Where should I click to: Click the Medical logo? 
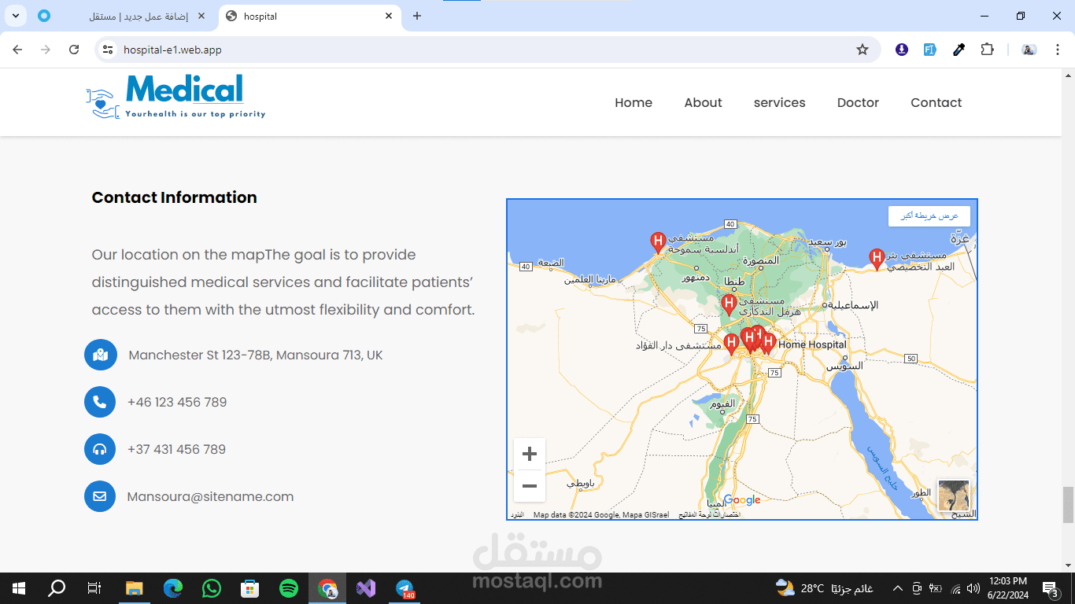[175, 97]
